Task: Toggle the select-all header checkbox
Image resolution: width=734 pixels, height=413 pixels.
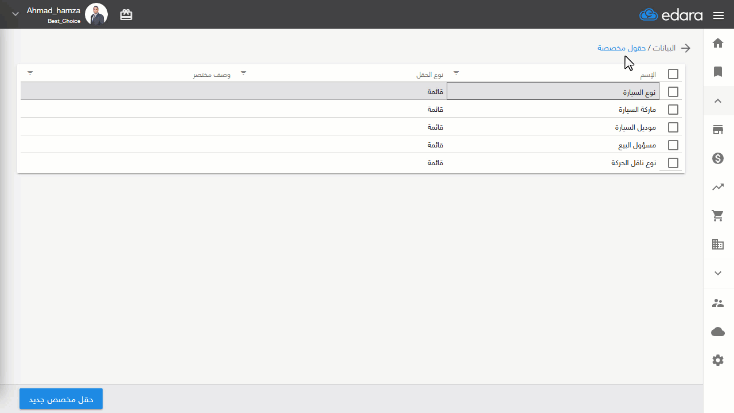Action: click(x=673, y=74)
